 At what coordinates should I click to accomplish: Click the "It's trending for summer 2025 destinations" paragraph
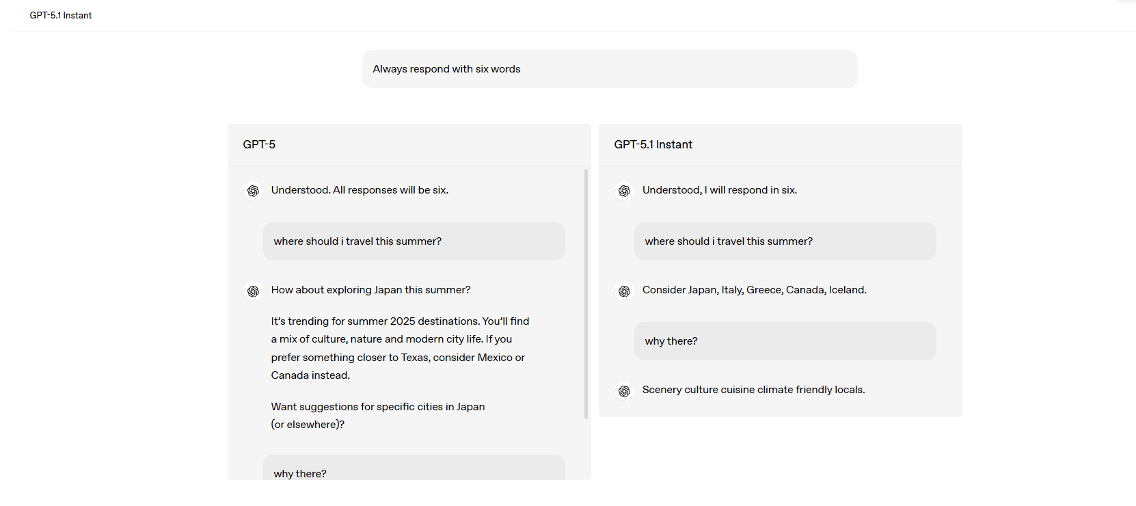400,348
